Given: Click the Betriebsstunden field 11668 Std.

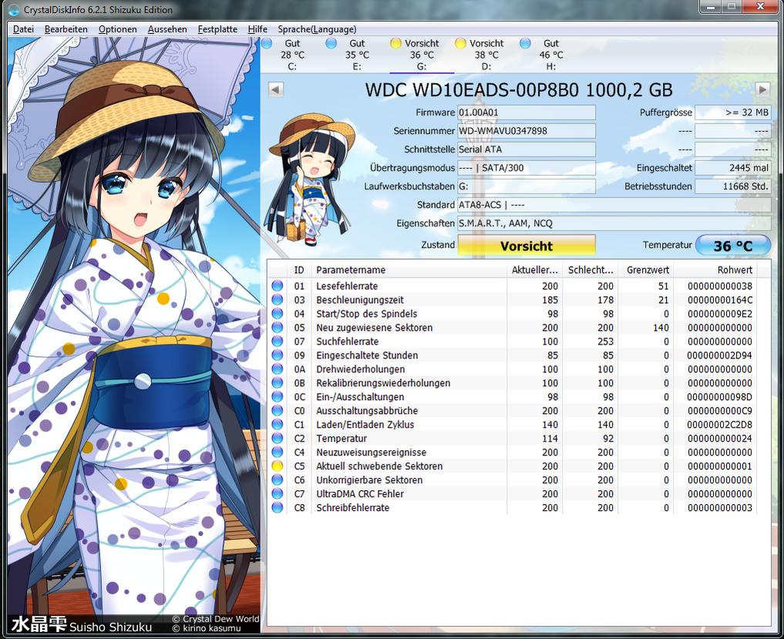Looking at the screenshot, I should pyautogui.click(x=733, y=187).
